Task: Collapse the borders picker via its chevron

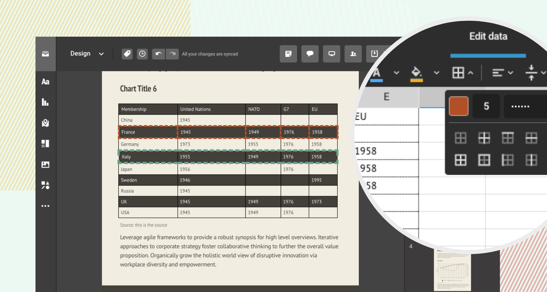Action: pos(470,73)
